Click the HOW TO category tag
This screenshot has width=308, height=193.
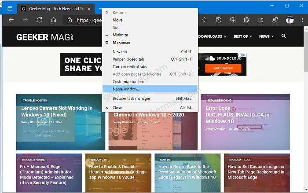coord(165,160)
